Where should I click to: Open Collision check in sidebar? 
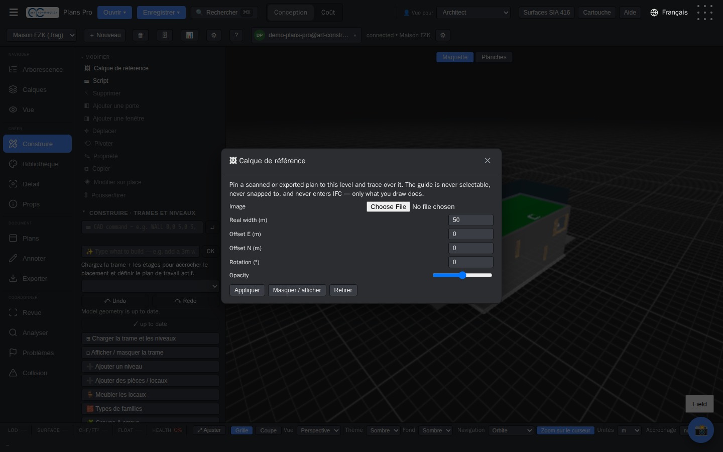pyautogui.click(x=37, y=373)
